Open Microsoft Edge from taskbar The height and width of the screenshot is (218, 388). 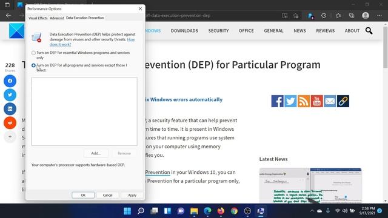[x=207, y=211]
